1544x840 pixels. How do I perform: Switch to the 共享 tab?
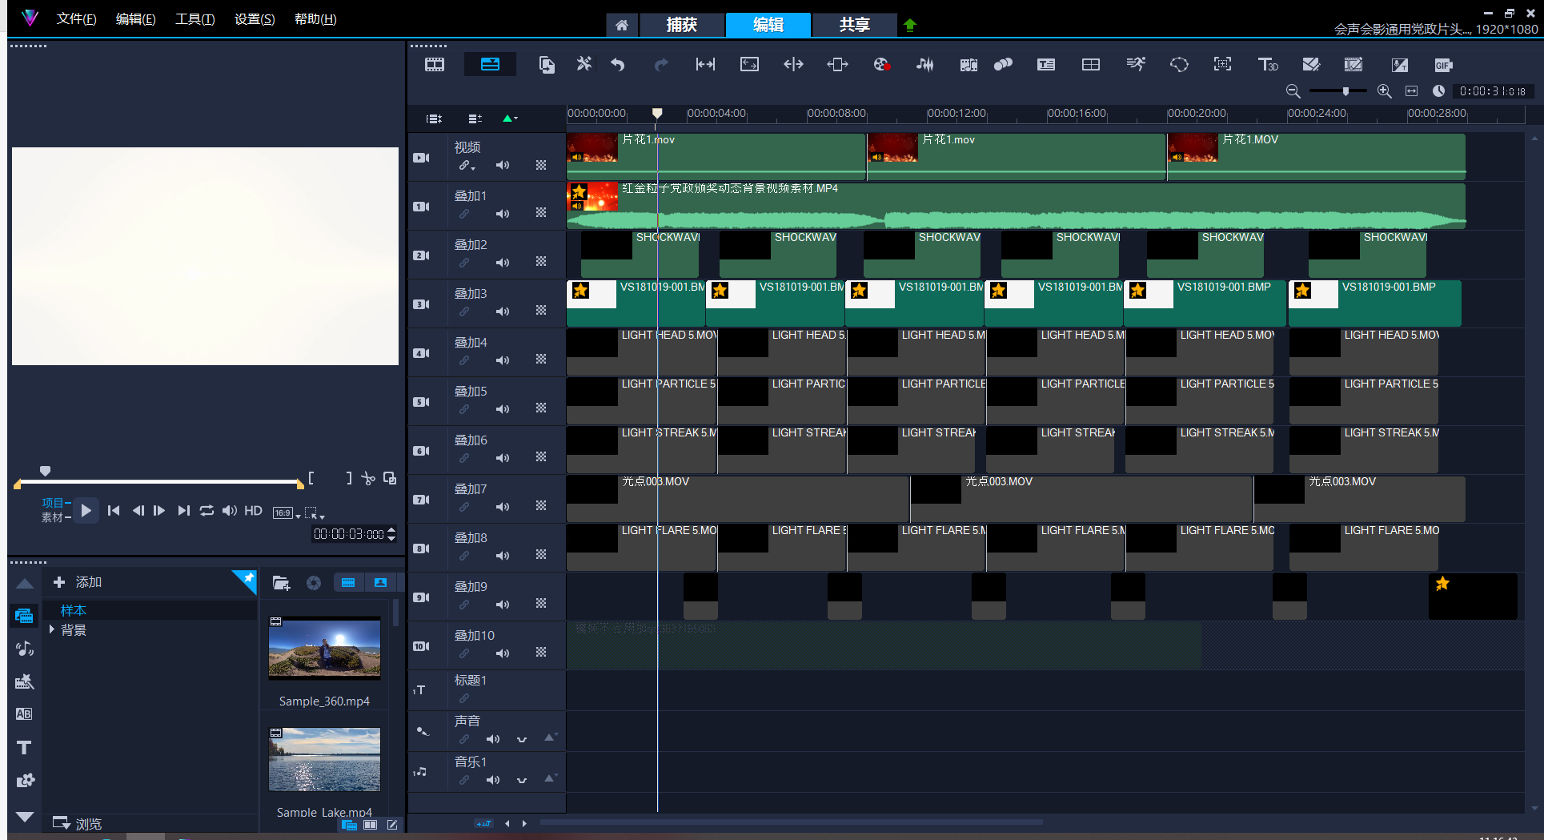pyautogui.click(x=854, y=25)
